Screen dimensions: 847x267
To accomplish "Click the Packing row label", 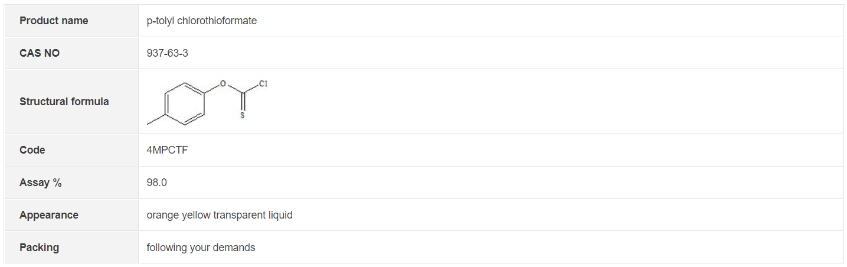I will tap(39, 248).
